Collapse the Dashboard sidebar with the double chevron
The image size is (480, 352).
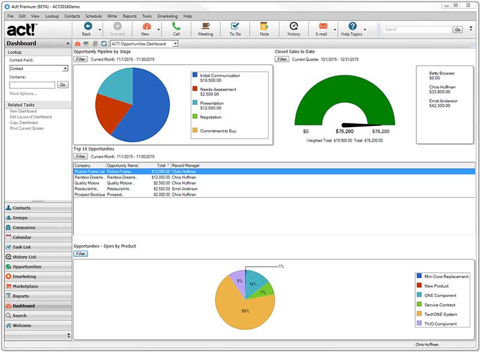68,43
